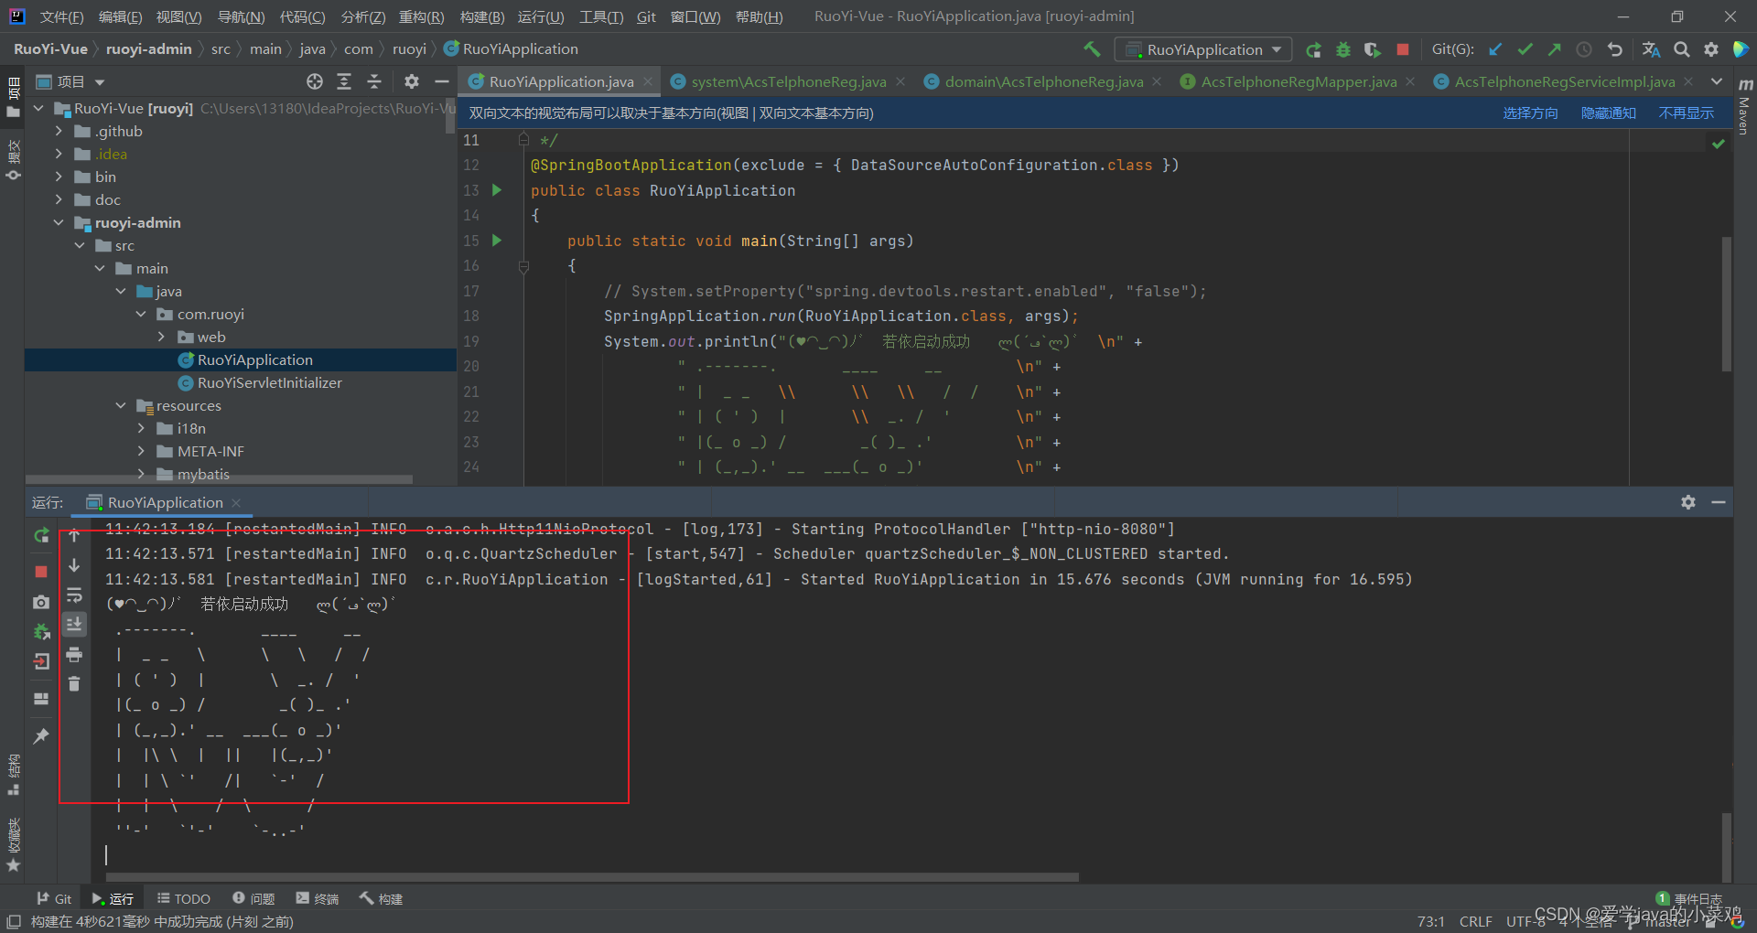This screenshot has height=933, width=1757.
Task: Open IDE settings gear in top toolbar
Action: 1711,49
